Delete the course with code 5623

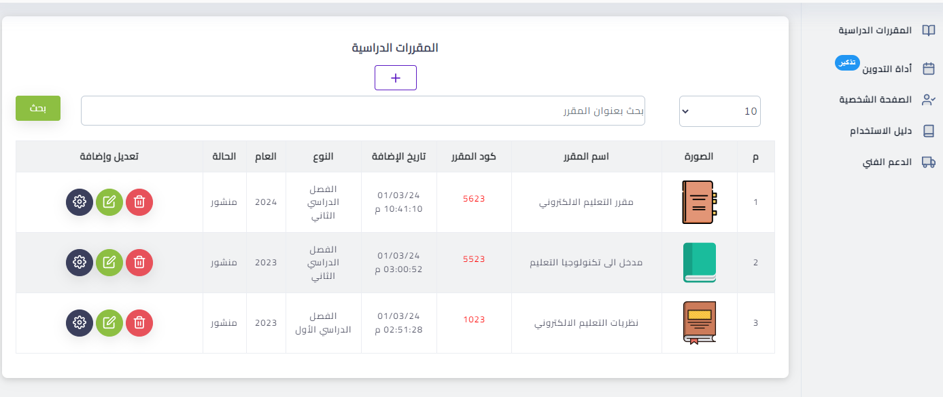point(139,202)
